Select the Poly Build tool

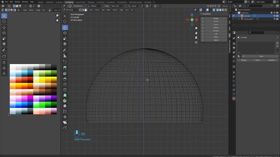(65, 95)
